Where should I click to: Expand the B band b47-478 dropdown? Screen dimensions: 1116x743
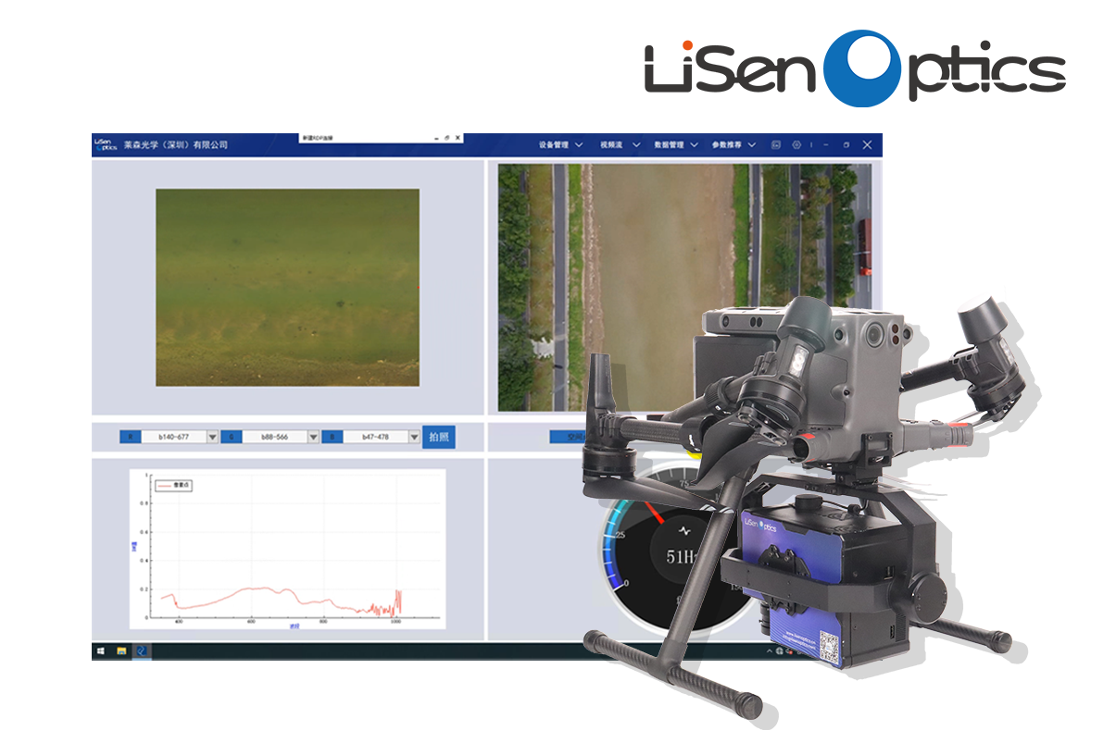tap(414, 437)
